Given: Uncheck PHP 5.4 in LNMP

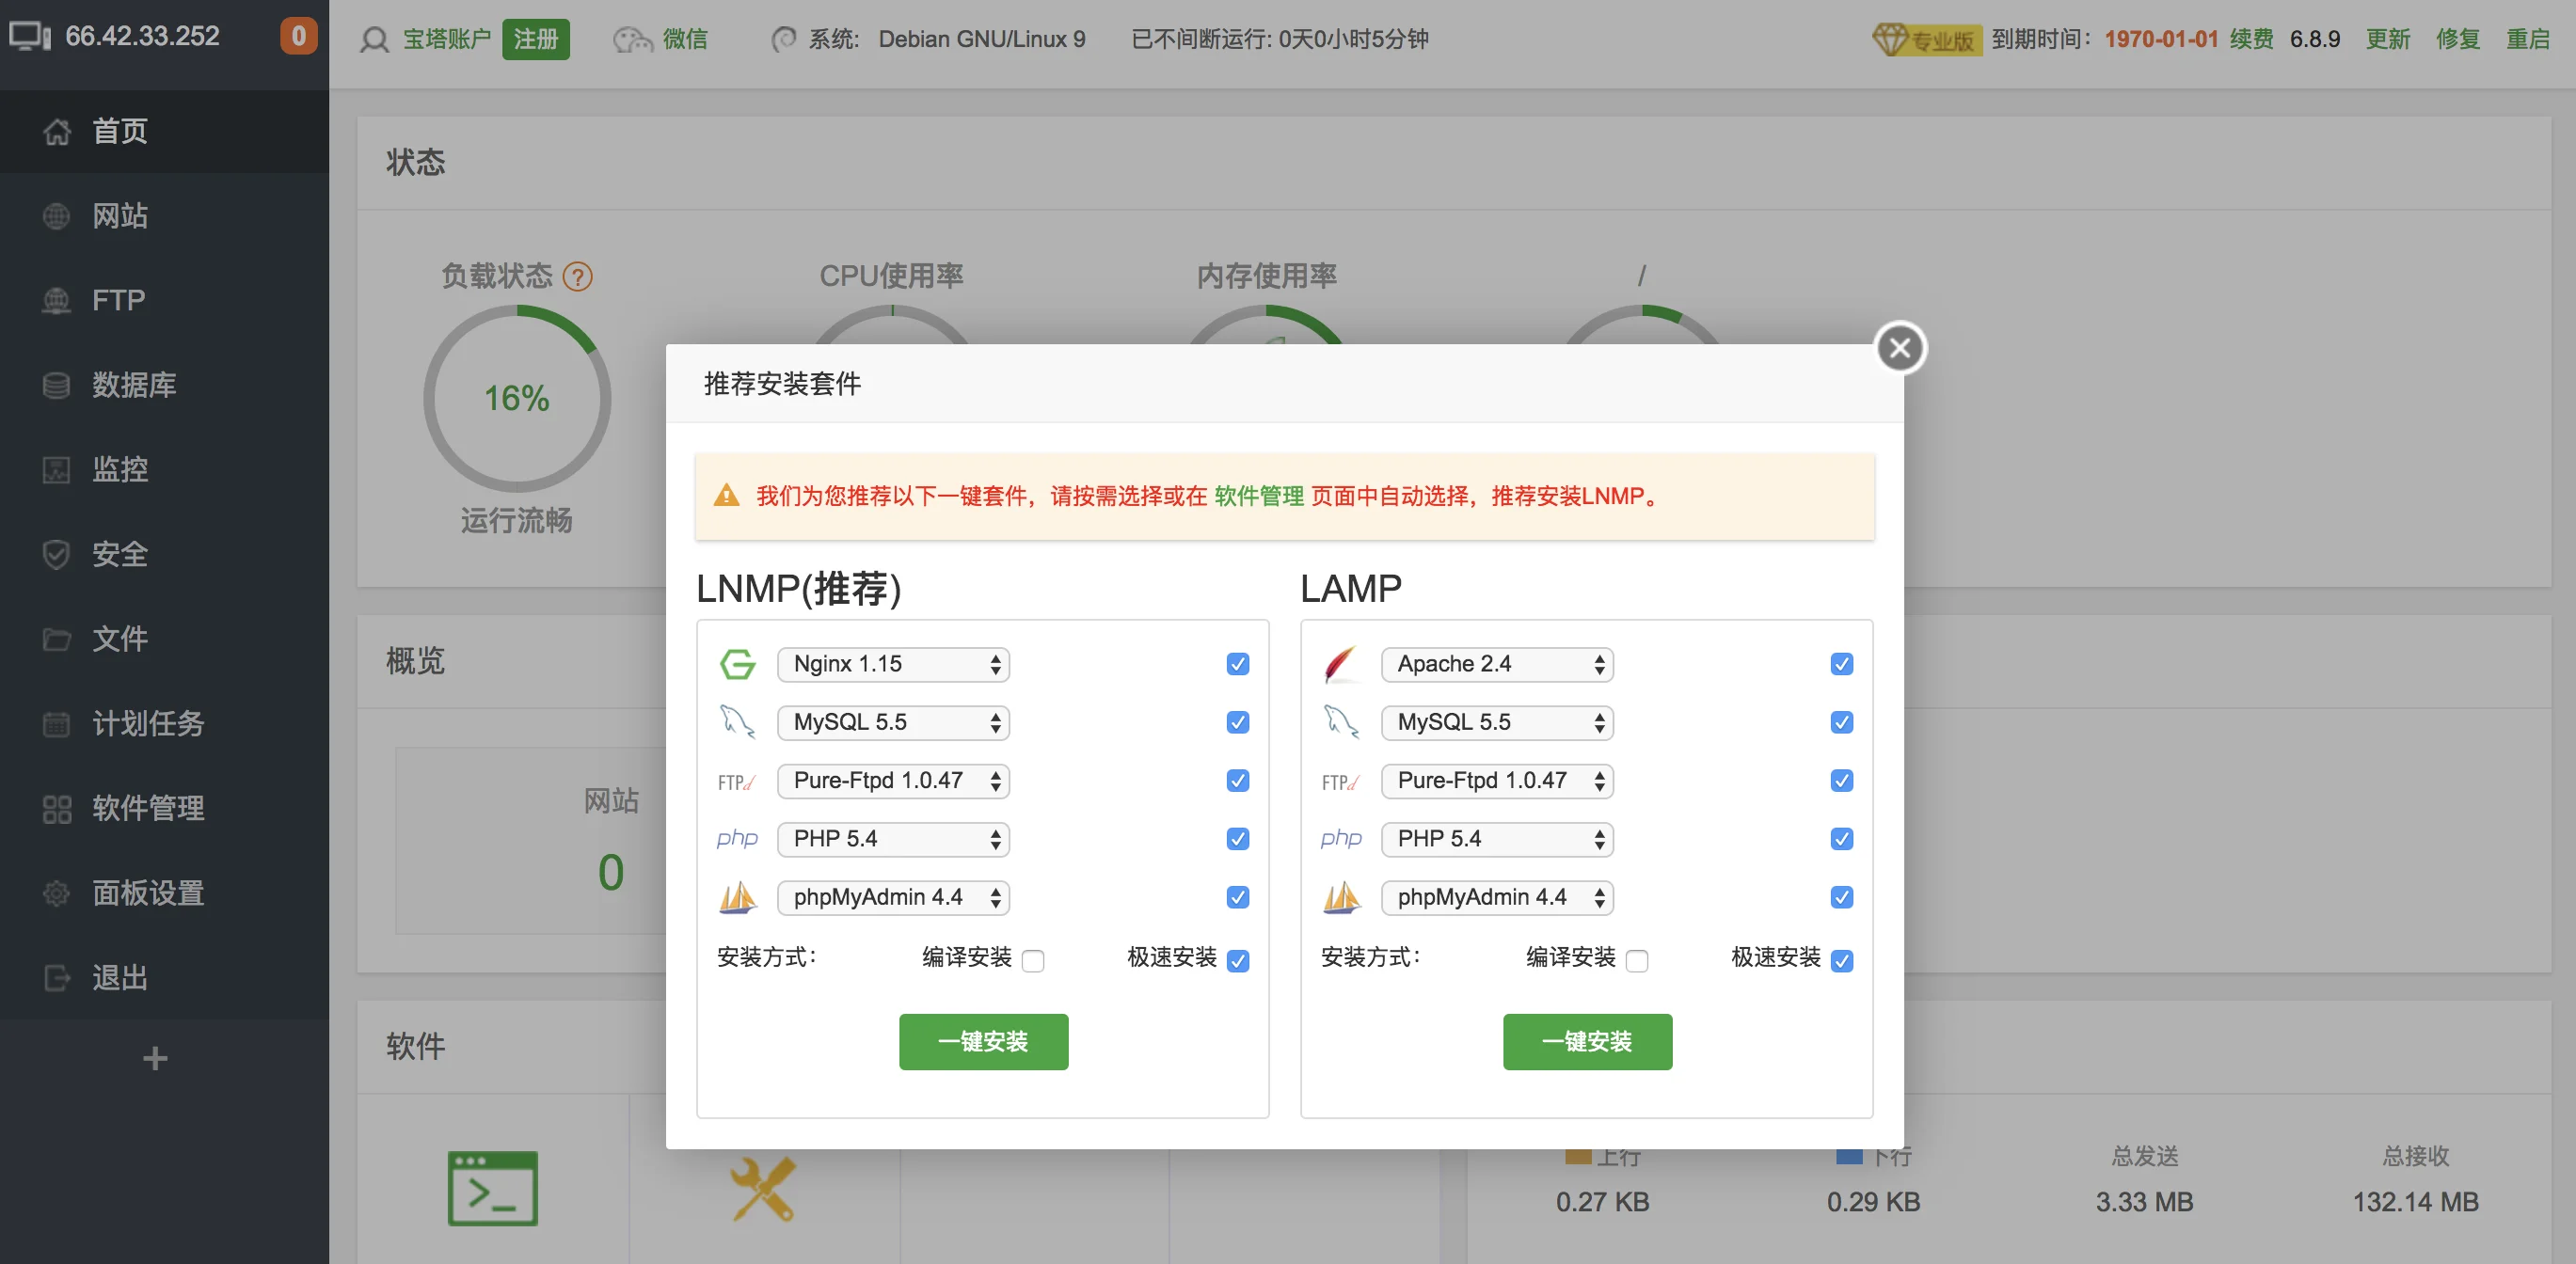Looking at the screenshot, I should tap(1237, 838).
